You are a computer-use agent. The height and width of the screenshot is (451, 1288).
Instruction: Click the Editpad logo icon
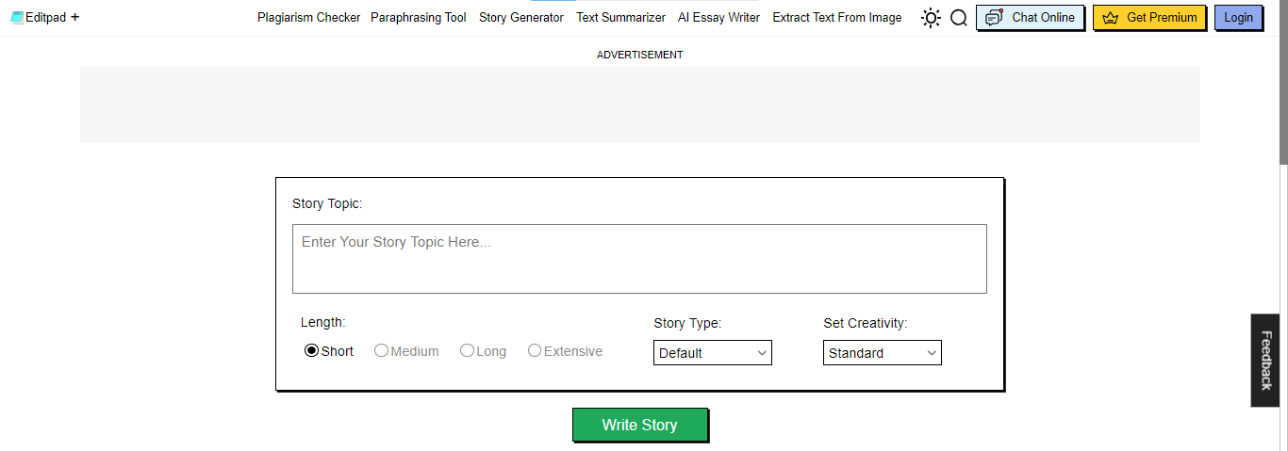[x=17, y=17]
